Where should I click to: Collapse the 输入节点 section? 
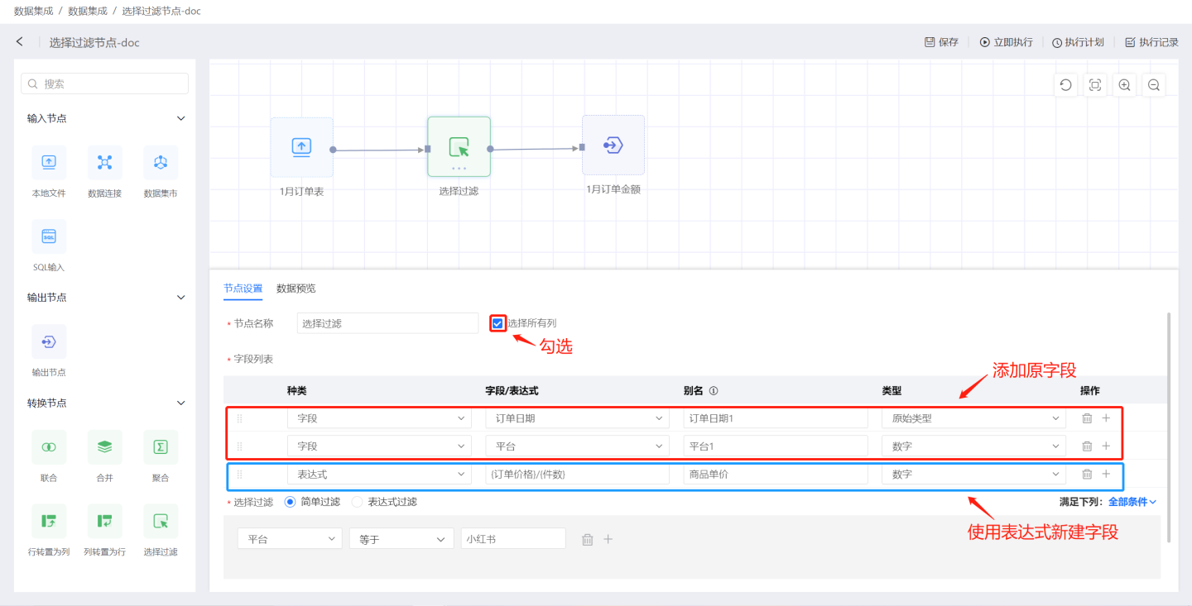181,118
